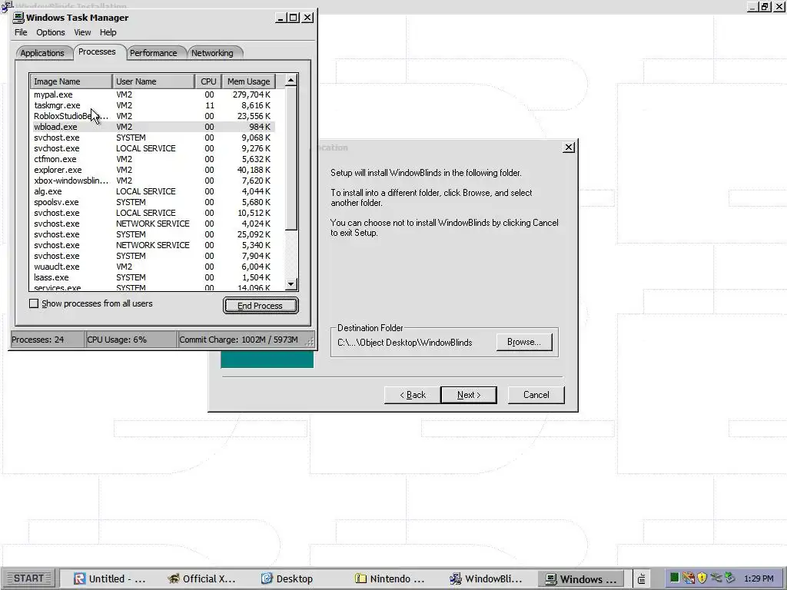787x590 pixels.
Task: Select ctfmon.exe process row
Action: (x=153, y=159)
